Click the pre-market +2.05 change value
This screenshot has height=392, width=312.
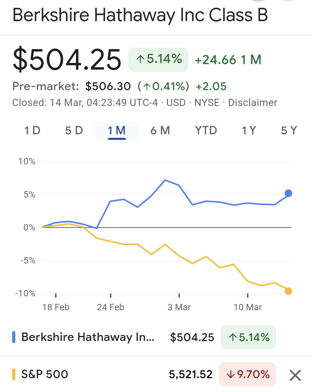(211, 86)
